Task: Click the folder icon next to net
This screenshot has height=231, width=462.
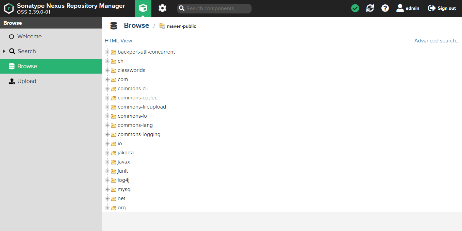Action: tap(114, 198)
